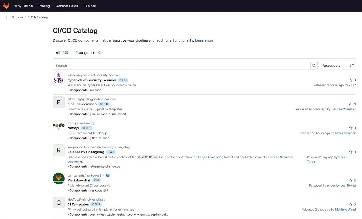The height and width of the screenshot is (219, 362).
Task: Open the 'Released at' sort dropdown
Action: [x=334, y=66]
